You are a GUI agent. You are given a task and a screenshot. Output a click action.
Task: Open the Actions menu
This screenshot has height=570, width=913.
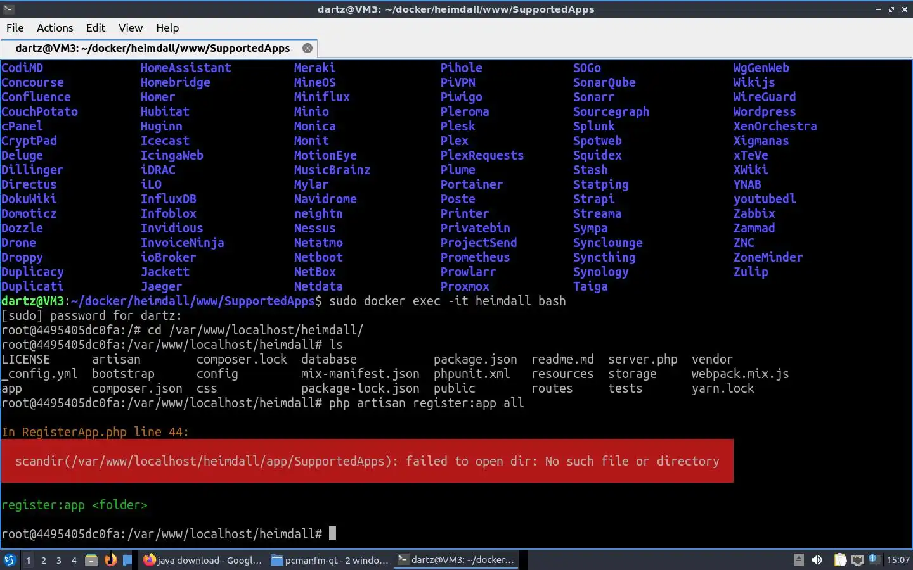(x=55, y=28)
